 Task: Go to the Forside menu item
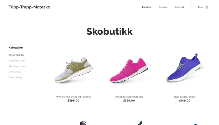click(146, 7)
